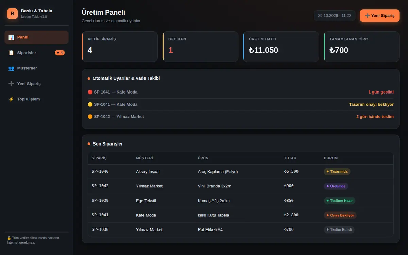Click the Tasarımda status badge
Image resolution: width=408 pixels, height=255 pixels.
(x=337, y=172)
